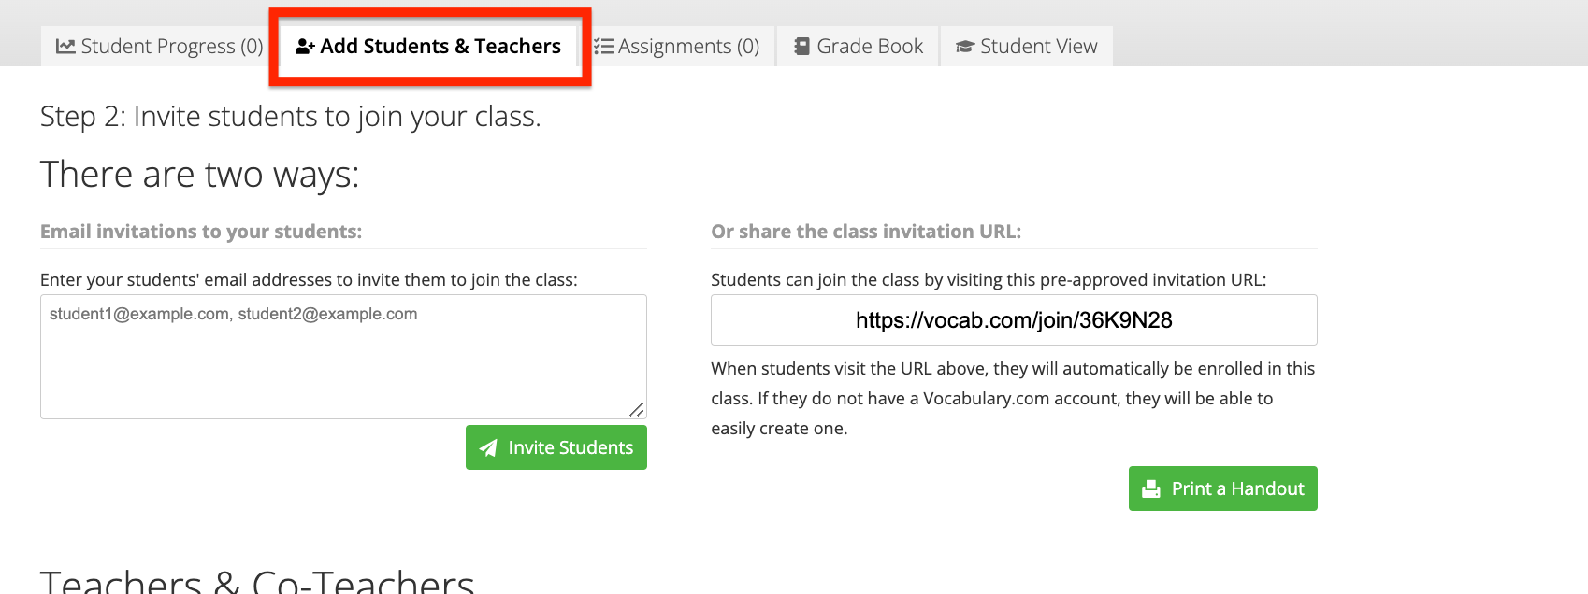Screen dimensions: 1588x594
Task: Click the person-plus icon beside Add Students & Teachers
Action: pos(304,46)
